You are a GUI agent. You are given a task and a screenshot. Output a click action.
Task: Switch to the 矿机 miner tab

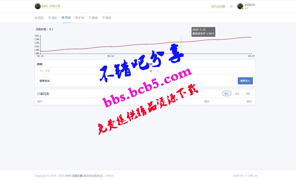[x=80, y=18]
